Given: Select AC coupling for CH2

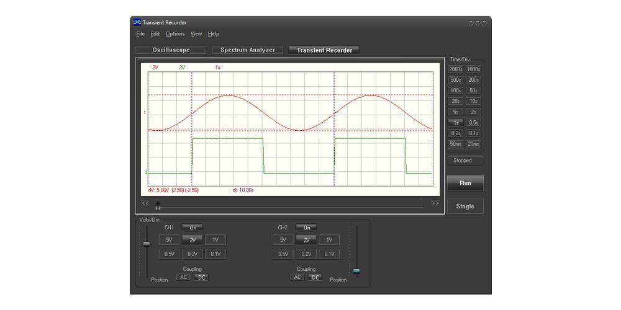Looking at the screenshot, I should click(297, 277).
